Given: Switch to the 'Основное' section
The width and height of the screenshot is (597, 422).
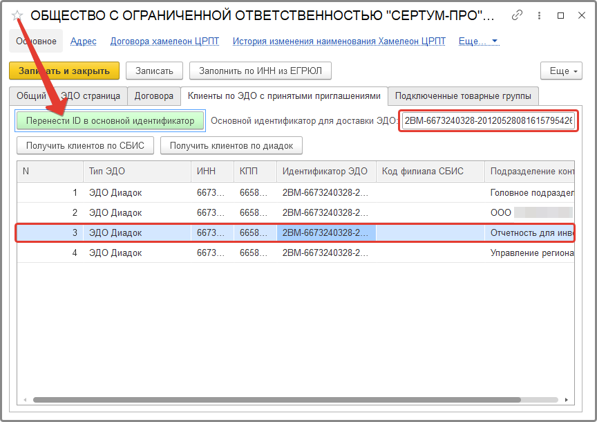Looking at the screenshot, I should coord(36,42).
